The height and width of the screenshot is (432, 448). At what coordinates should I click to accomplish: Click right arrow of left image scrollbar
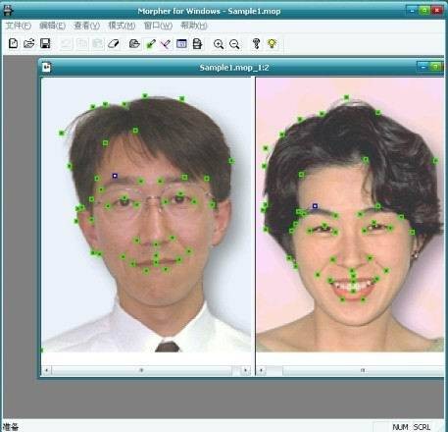point(245,370)
